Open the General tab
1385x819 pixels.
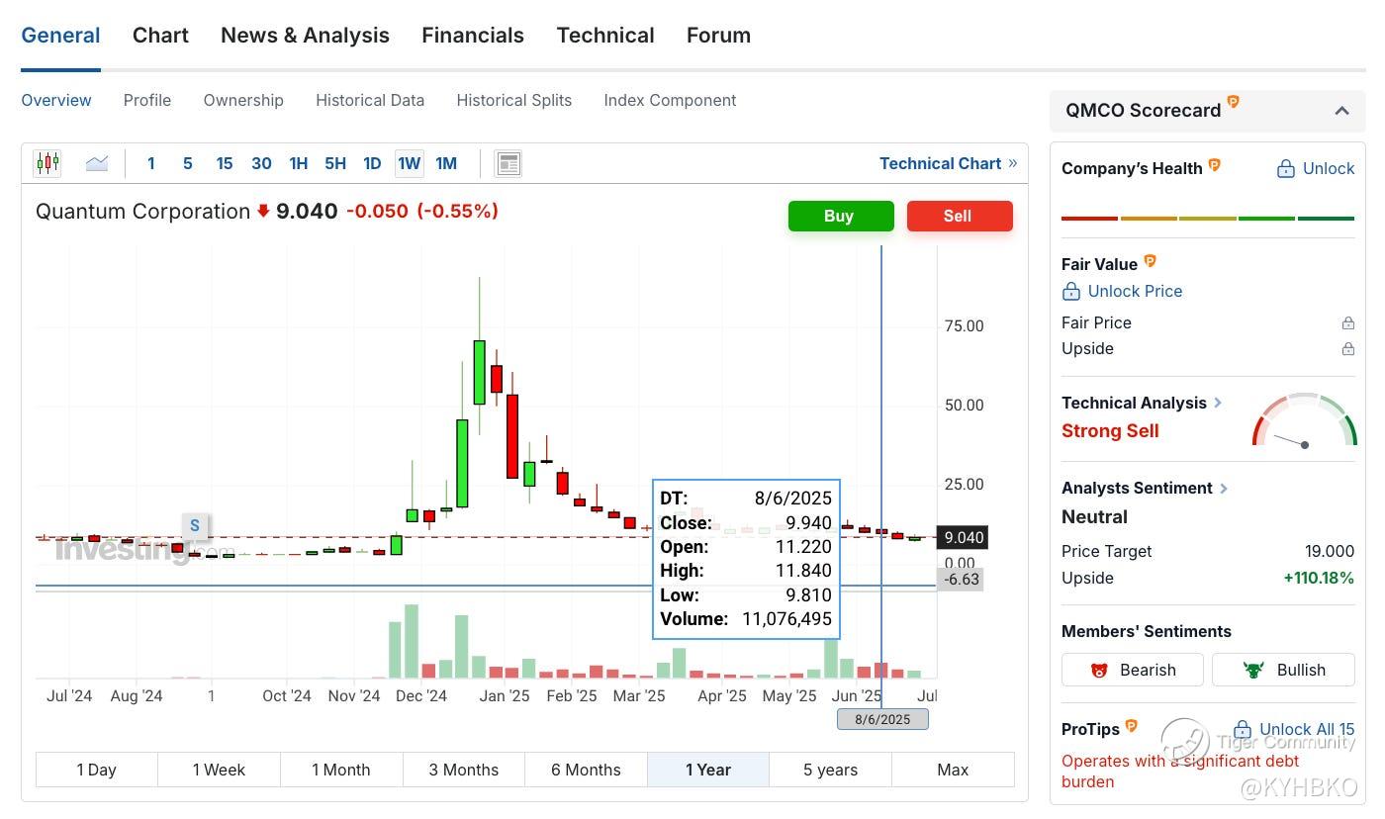60,36
